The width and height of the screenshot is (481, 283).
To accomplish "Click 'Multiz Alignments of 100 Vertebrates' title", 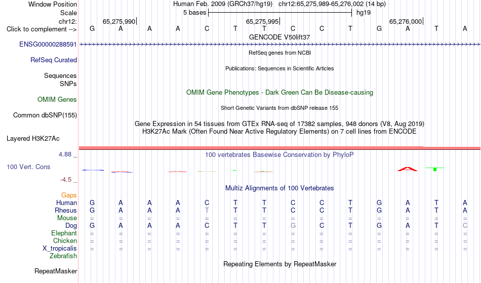I will pyautogui.click(x=279, y=188).
